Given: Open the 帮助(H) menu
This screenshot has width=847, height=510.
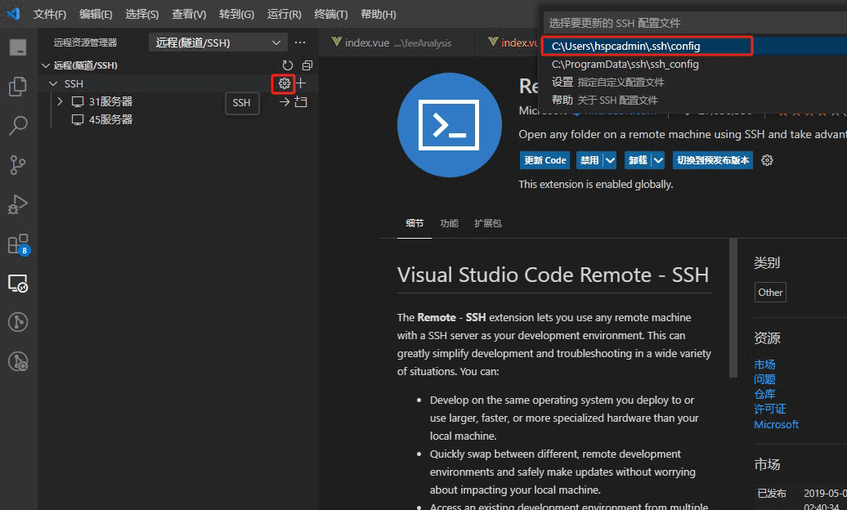Looking at the screenshot, I should [x=378, y=14].
